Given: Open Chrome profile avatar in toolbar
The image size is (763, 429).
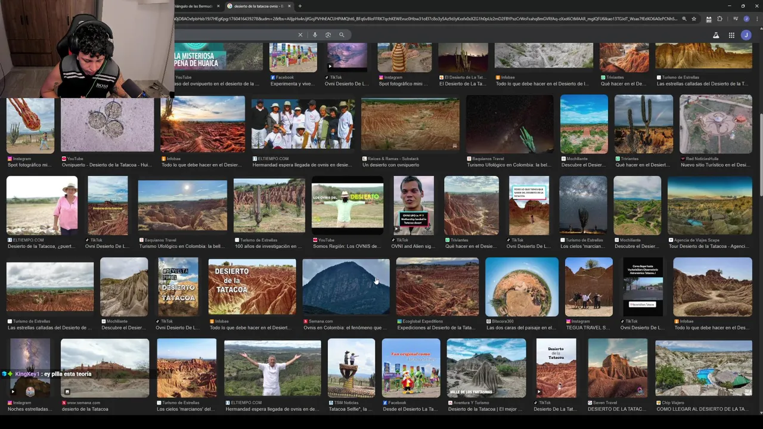Looking at the screenshot, I should point(746,19).
